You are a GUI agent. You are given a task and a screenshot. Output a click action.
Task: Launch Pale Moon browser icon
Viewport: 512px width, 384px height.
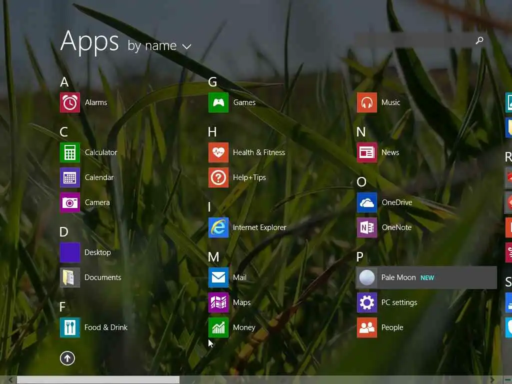coord(366,277)
